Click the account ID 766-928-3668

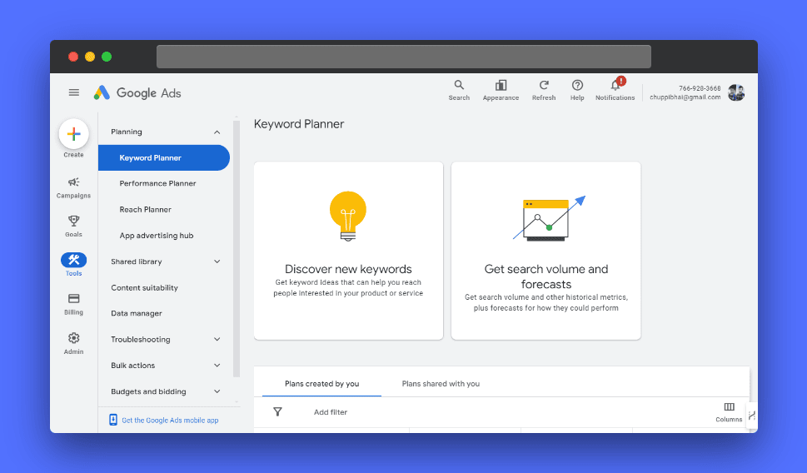[x=700, y=88]
